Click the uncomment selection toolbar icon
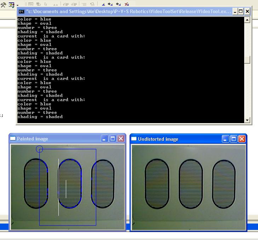The image size is (258, 243). (92, 4)
